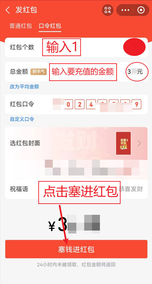This screenshot has height=284, width=152.
Task: Tap the password digit box showing 0
Action: click(68, 104)
